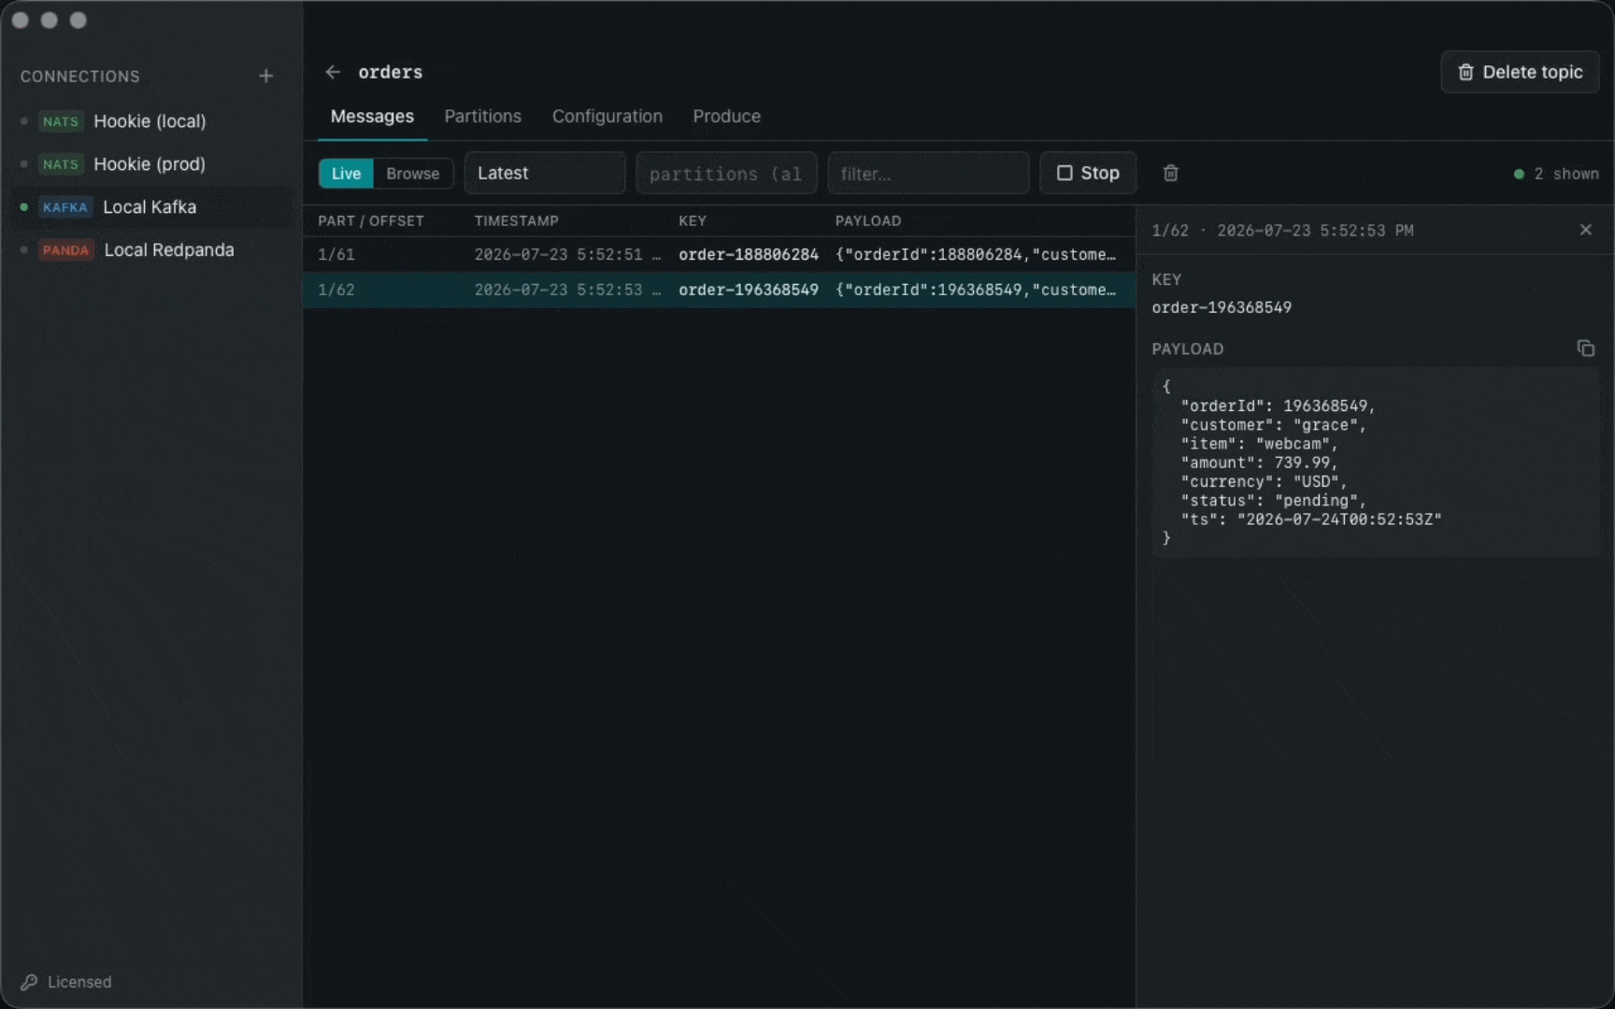Click the orders topic title
Screen dimensions: 1615x1009
coord(391,72)
